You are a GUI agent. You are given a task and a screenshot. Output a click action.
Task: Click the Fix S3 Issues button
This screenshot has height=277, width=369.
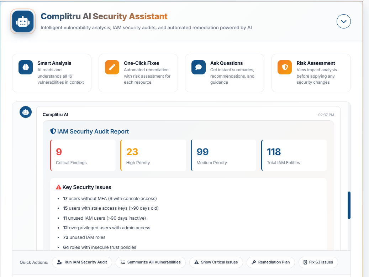point(318,262)
